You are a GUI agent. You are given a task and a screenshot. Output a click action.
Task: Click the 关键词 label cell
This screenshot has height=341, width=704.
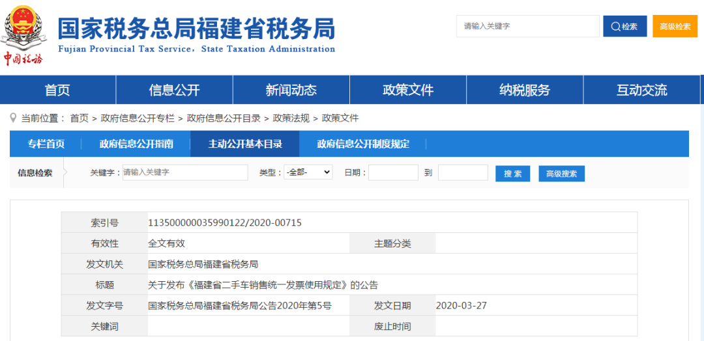104,327
